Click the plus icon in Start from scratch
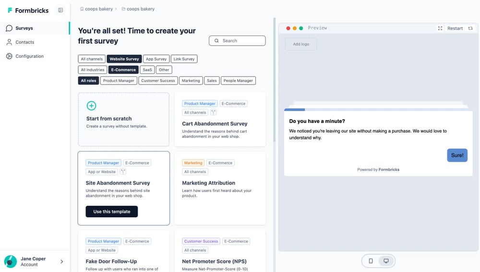The image size is (480, 272). click(91, 106)
